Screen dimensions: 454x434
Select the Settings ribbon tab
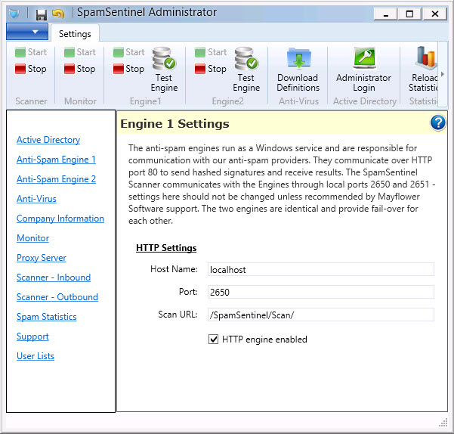click(x=75, y=34)
